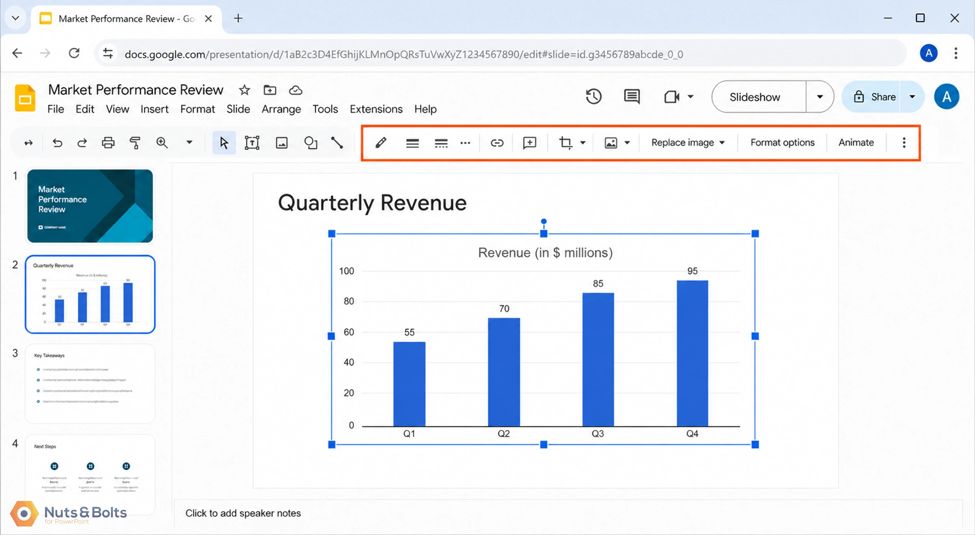Expand the crop shape dropdown arrow
Screen dimensions: 975x535
click(x=583, y=143)
